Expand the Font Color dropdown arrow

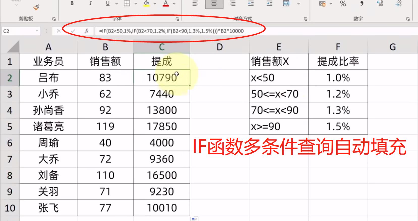tap(174, 4)
